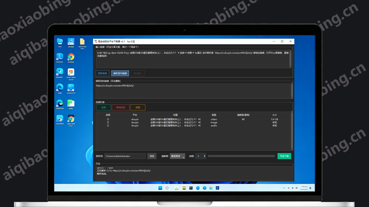The width and height of the screenshot is (369, 207).
Task: Click the 类型 column header
Action: point(214,115)
